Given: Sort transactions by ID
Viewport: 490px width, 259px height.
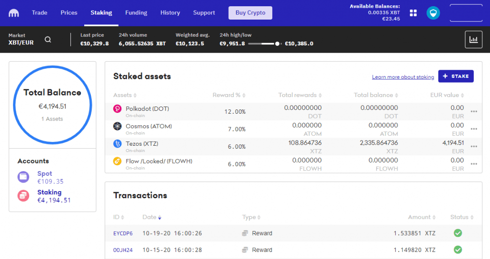Looking at the screenshot, I should coord(119,217).
